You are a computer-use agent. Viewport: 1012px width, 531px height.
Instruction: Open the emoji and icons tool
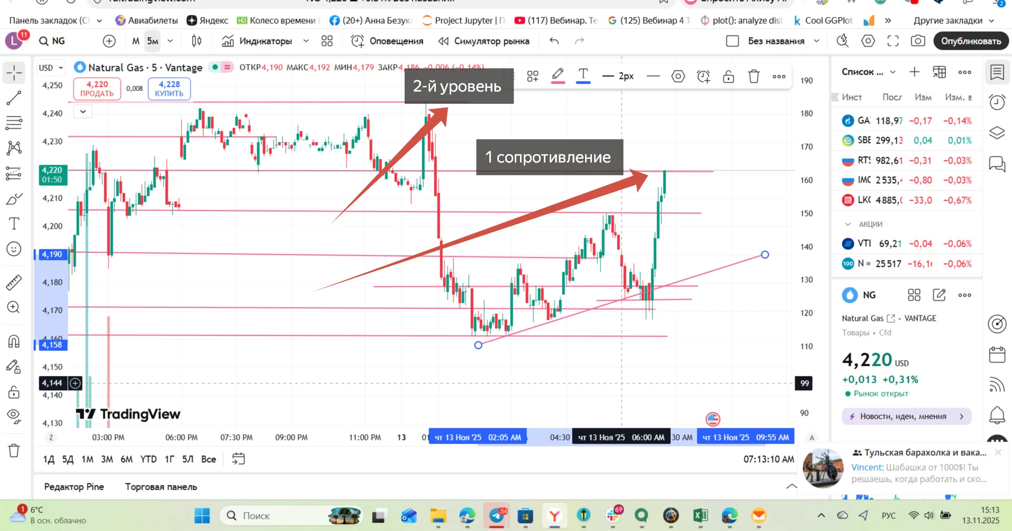(14, 249)
